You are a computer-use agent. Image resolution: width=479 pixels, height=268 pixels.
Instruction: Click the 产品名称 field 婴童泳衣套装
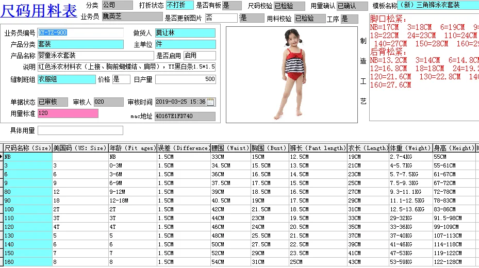95,56
